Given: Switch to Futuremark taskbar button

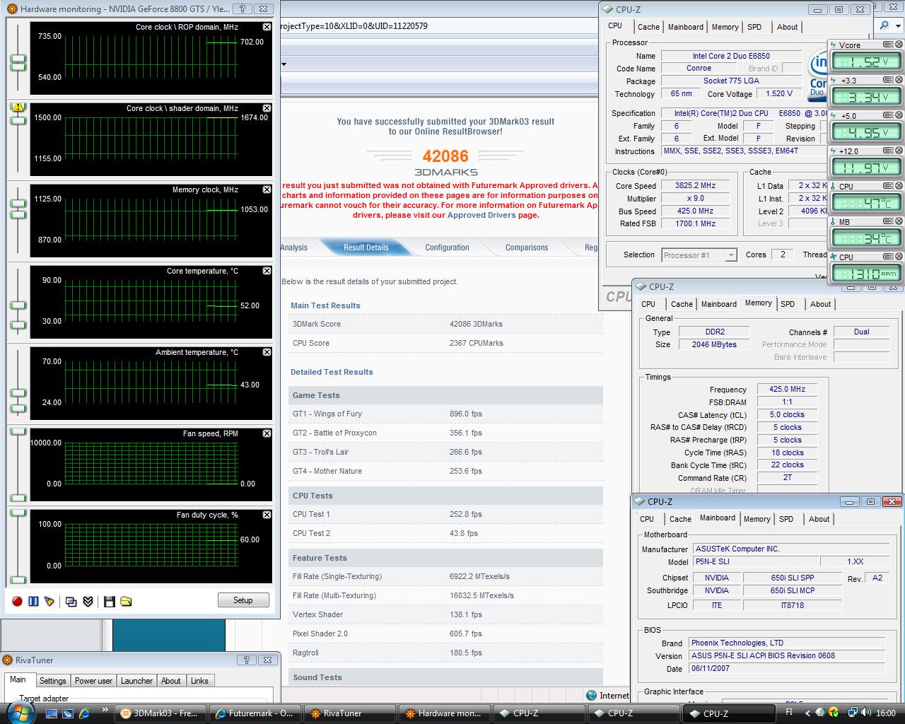Looking at the screenshot, I should pyautogui.click(x=255, y=713).
